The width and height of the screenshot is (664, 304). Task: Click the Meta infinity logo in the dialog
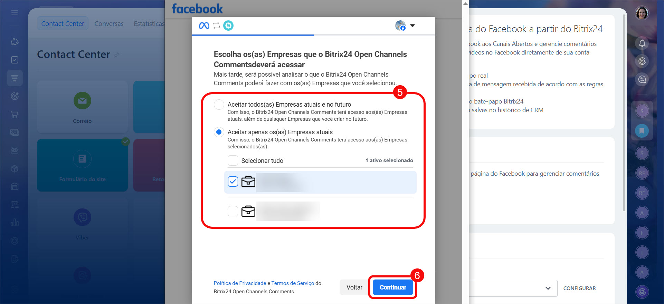point(204,26)
